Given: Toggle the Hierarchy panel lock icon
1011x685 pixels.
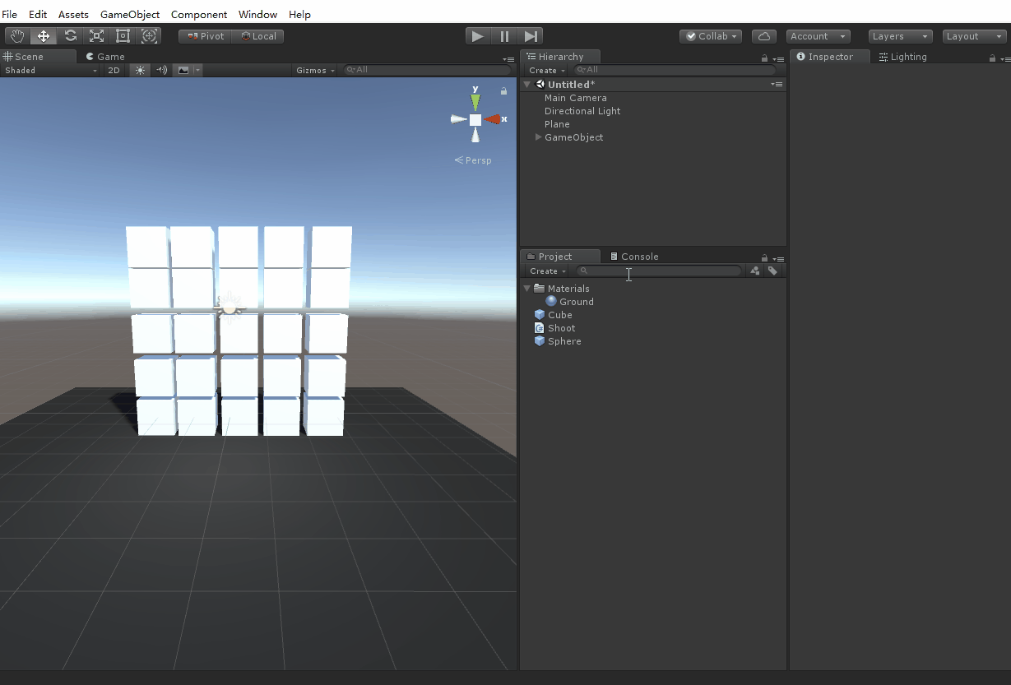Looking at the screenshot, I should coord(764,59).
